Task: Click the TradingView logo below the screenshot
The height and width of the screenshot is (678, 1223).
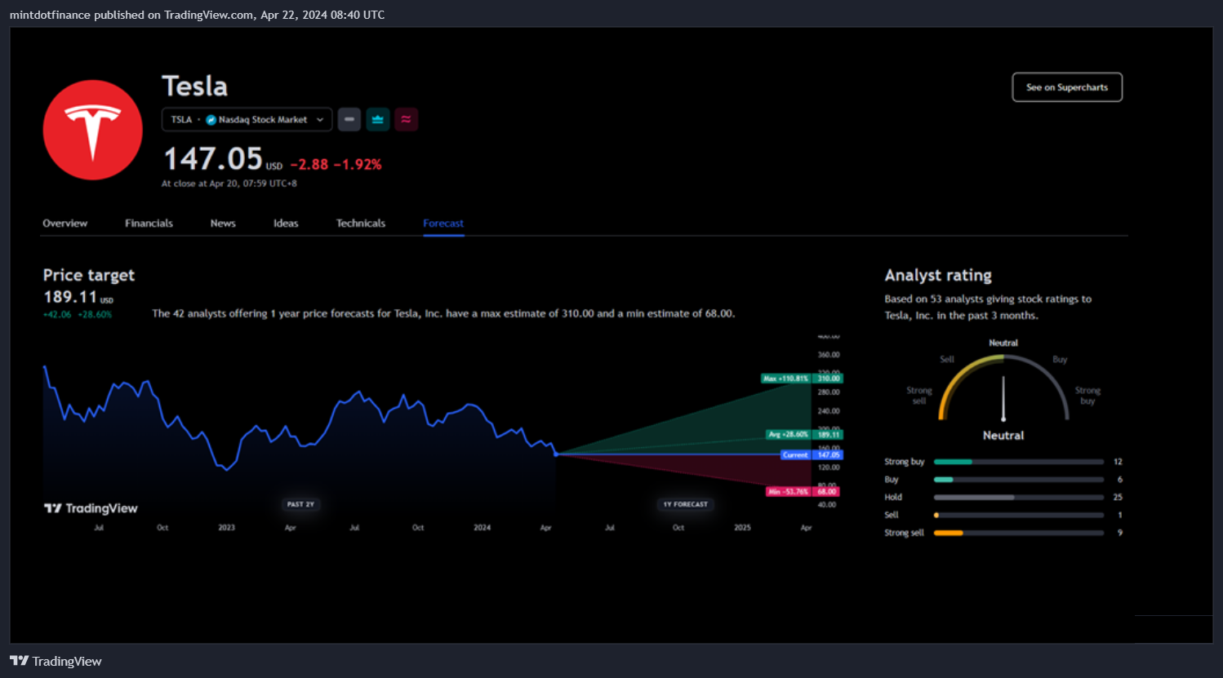Action: tap(56, 661)
